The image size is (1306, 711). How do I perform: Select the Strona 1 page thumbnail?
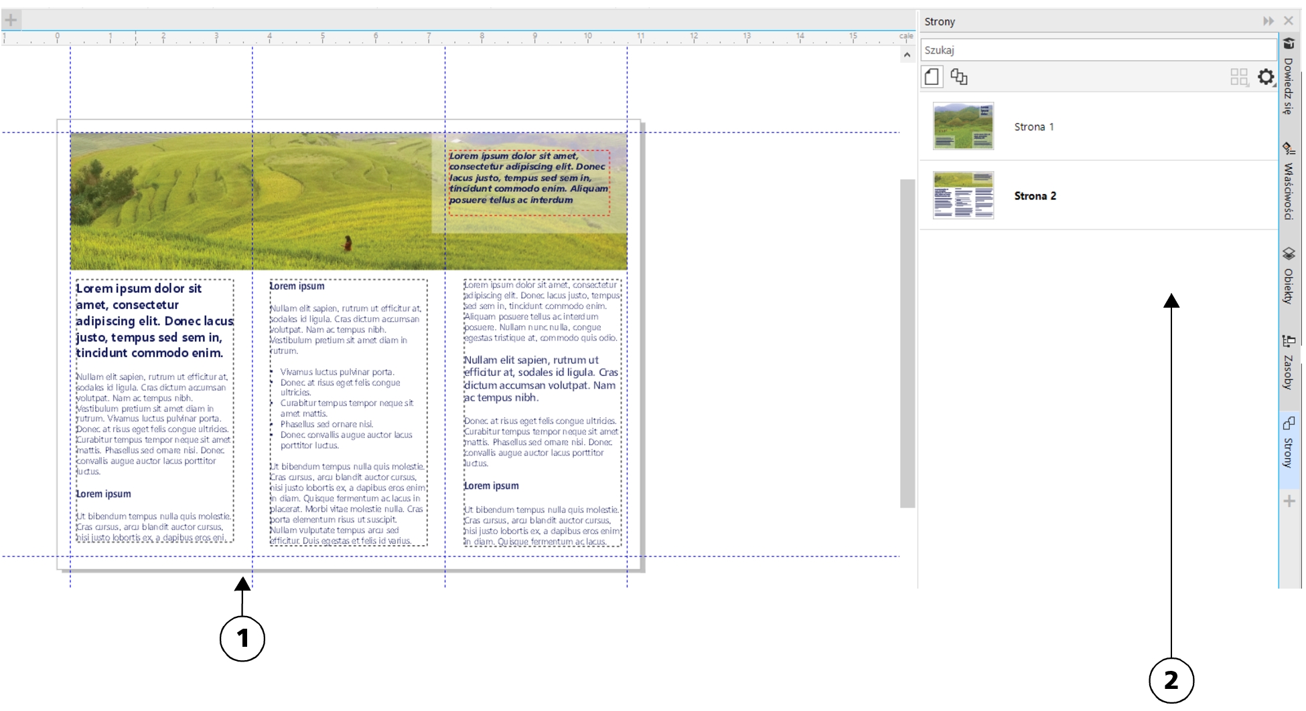tap(963, 126)
